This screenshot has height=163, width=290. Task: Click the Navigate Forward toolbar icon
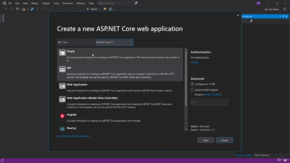(x=12, y=9)
